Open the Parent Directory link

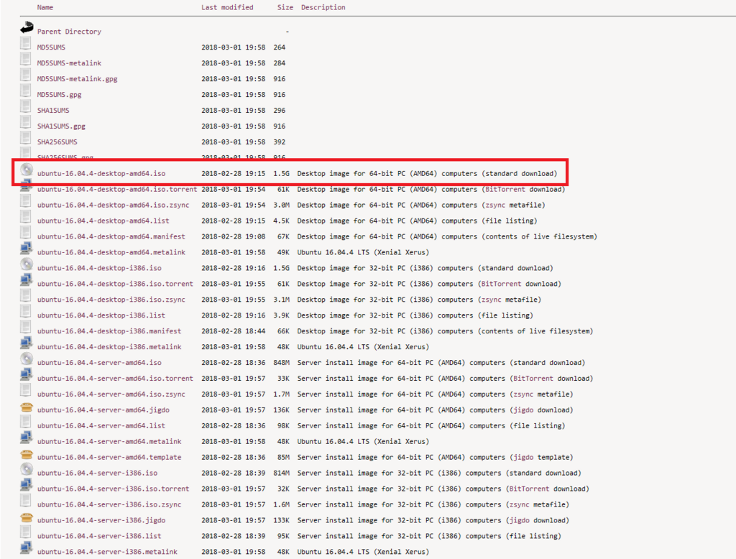pyautogui.click(x=69, y=32)
